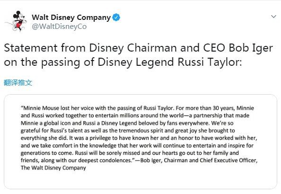
Task: Visit the @WaltDisneyCo handle
Action: 59,26
